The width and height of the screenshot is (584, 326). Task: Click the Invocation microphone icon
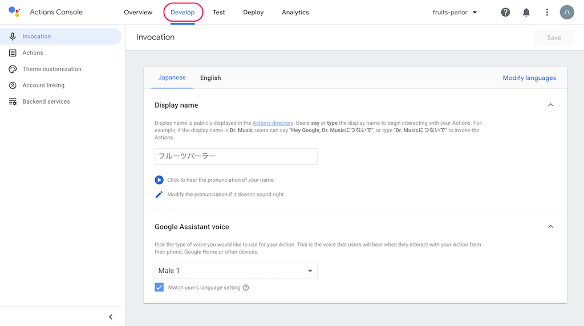coord(13,36)
